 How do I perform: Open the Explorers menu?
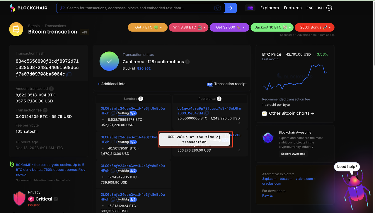point(270,8)
